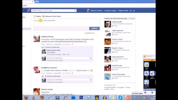Open Cookies footer link

pos(107,89)
